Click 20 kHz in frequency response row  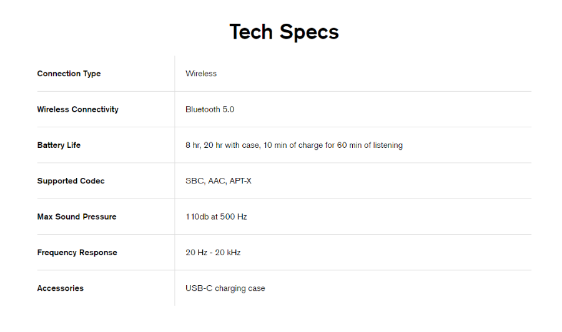pyautogui.click(x=227, y=253)
